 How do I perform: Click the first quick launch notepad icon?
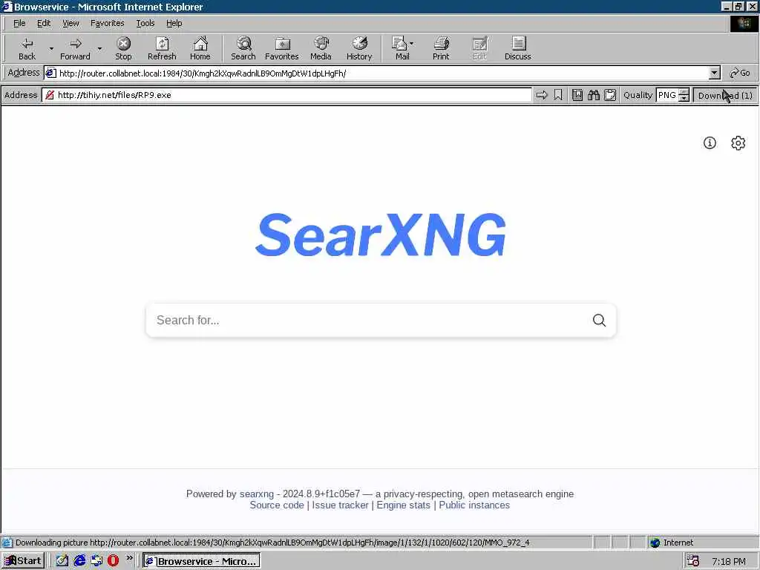pos(62,561)
